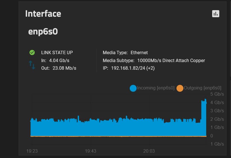The image size is (231, 158).
Task: Click the in/out traffic arrows icon
Action: tap(32, 65)
